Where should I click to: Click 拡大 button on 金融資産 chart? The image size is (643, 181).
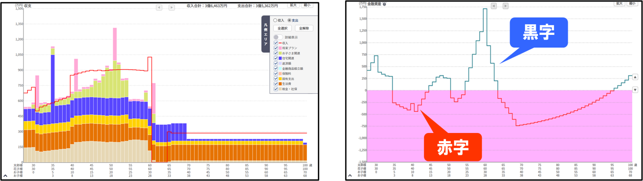click(619, 3)
